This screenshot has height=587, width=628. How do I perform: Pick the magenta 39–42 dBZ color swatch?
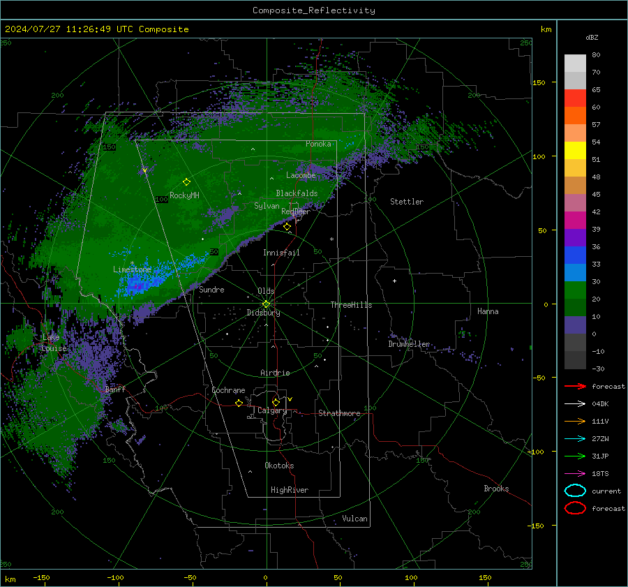tap(575, 221)
